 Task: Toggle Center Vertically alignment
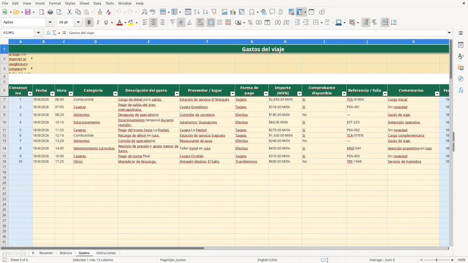pyautogui.click(x=181, y=23)
